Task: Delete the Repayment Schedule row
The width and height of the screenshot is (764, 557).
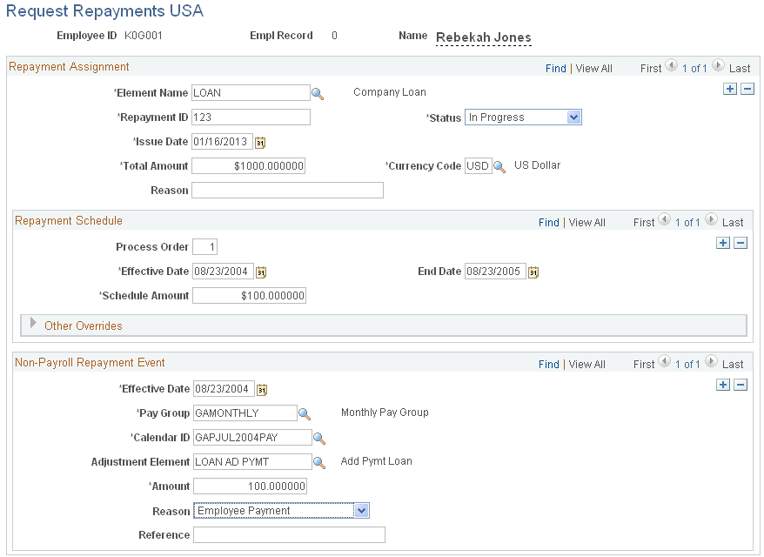Action: coord(741,242)
